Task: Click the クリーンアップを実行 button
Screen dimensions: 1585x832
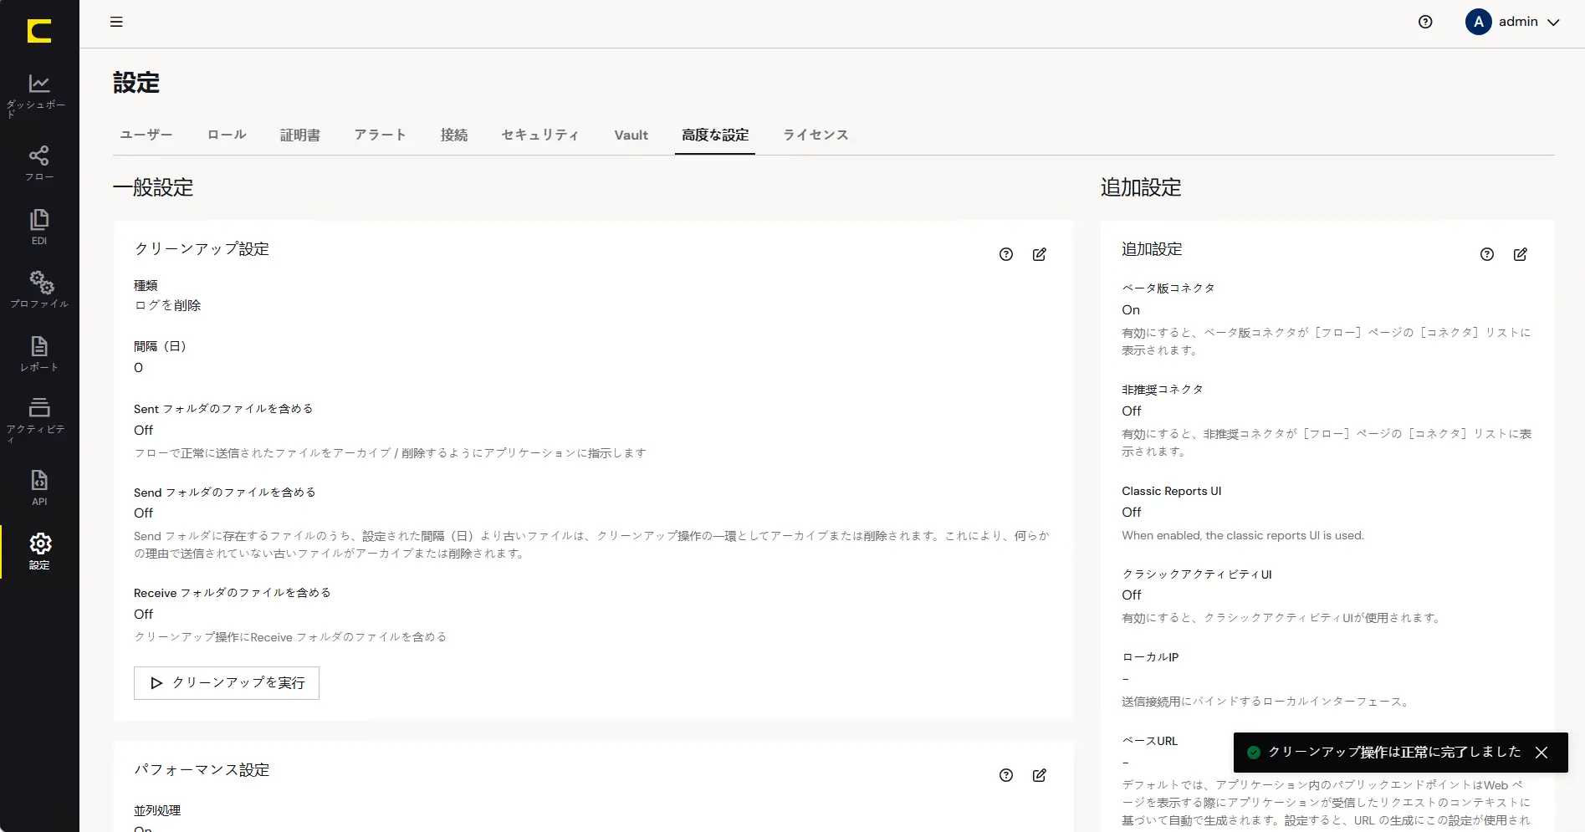Action: click(227, 683)
